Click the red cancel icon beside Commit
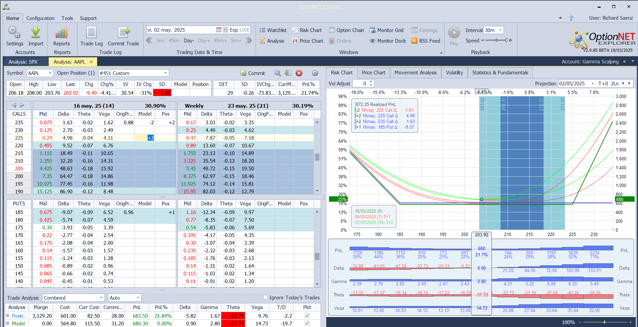The height and width of the screenshot is (327, 638). [299, 73]
